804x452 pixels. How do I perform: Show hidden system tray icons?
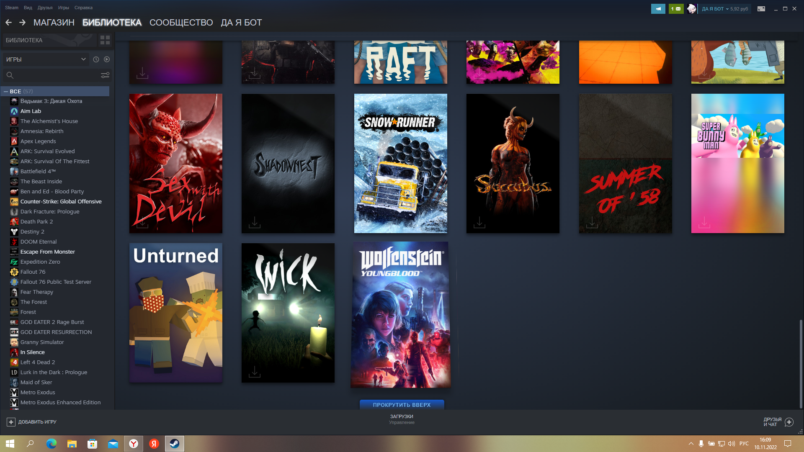pos(691,444)
